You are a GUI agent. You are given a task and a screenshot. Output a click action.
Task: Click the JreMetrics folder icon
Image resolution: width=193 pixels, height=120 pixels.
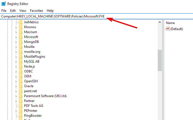click(x=21, y=22)
